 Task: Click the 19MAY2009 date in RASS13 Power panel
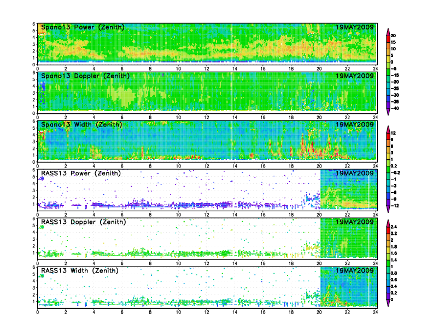[355, 174]
